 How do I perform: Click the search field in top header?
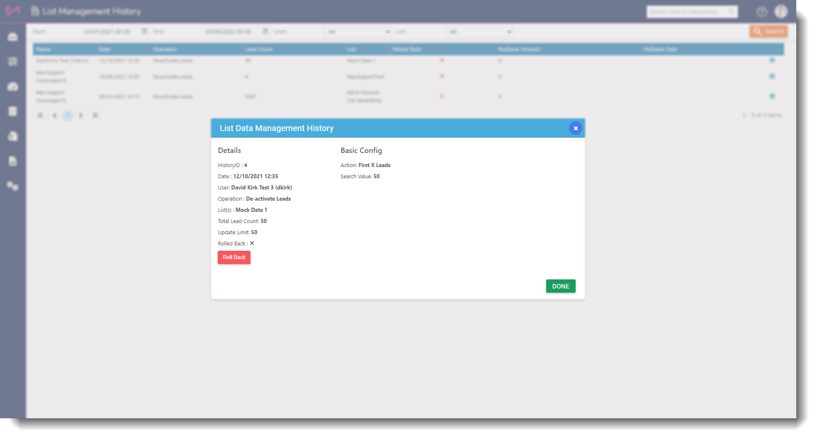(692, 12)
